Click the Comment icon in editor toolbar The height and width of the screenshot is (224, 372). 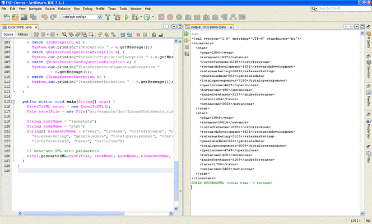pos(154,35)
